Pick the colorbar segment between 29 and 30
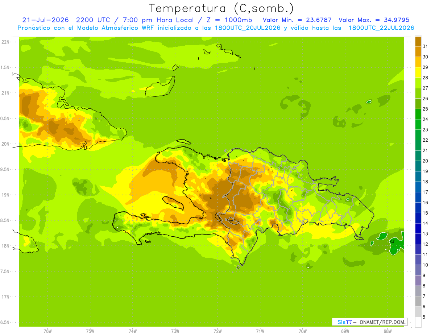 click(x=418, y=62)
